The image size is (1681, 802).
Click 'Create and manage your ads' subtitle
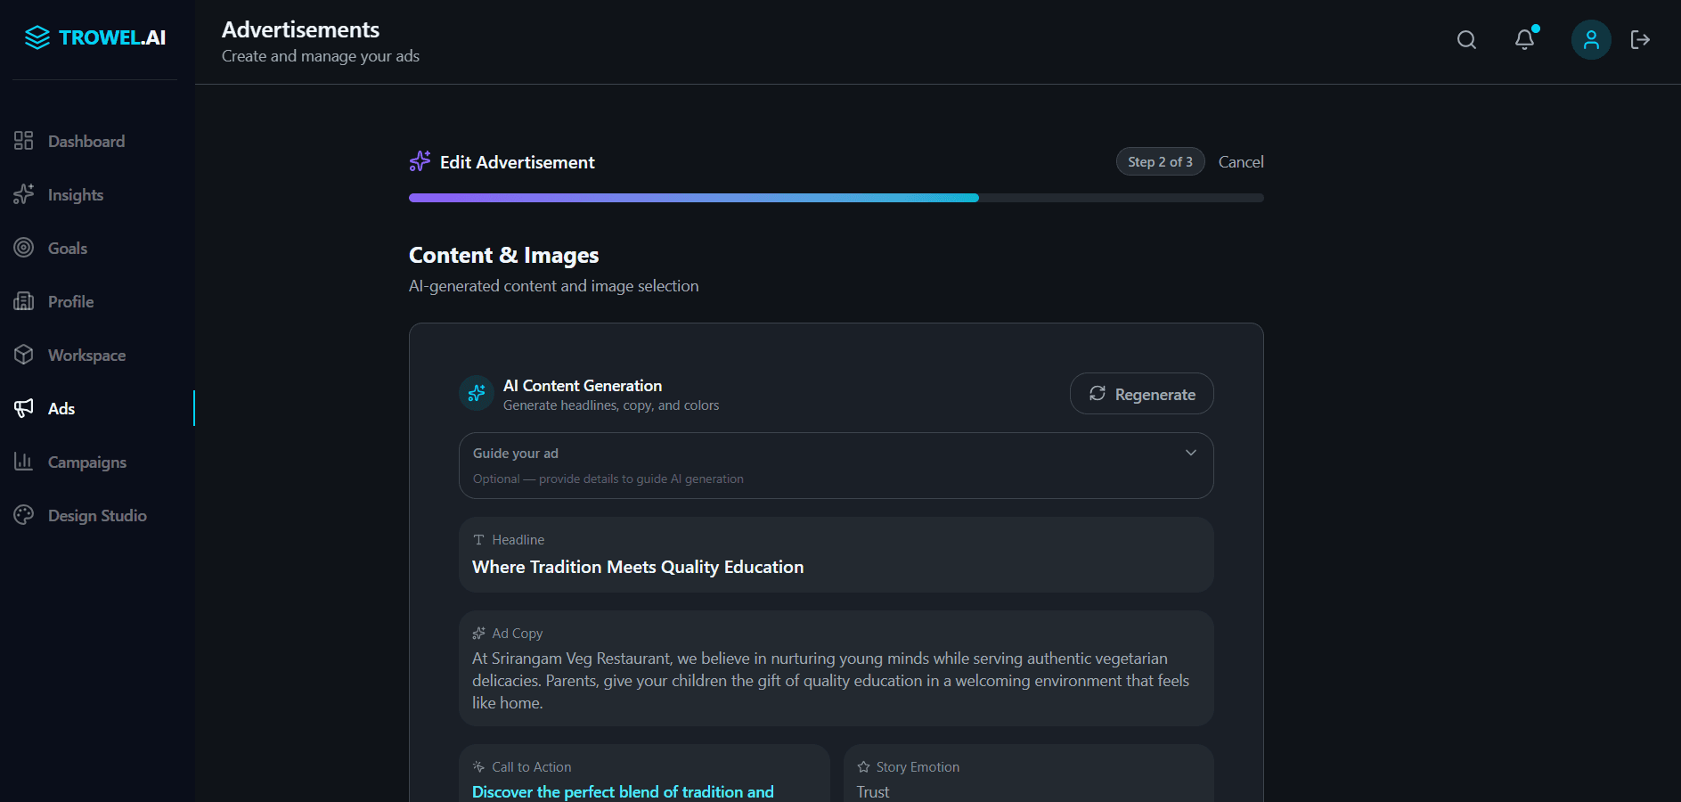coord(320,56)
